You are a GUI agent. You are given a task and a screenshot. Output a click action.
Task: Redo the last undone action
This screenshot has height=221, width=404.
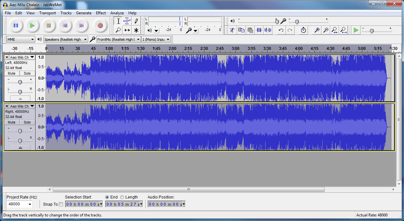290,30
